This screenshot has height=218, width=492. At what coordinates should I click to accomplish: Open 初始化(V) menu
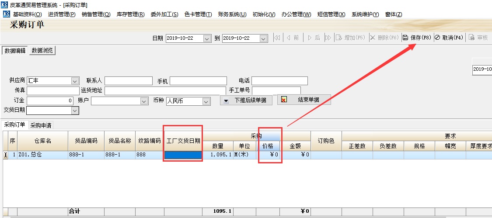click(x=264, y=14)
